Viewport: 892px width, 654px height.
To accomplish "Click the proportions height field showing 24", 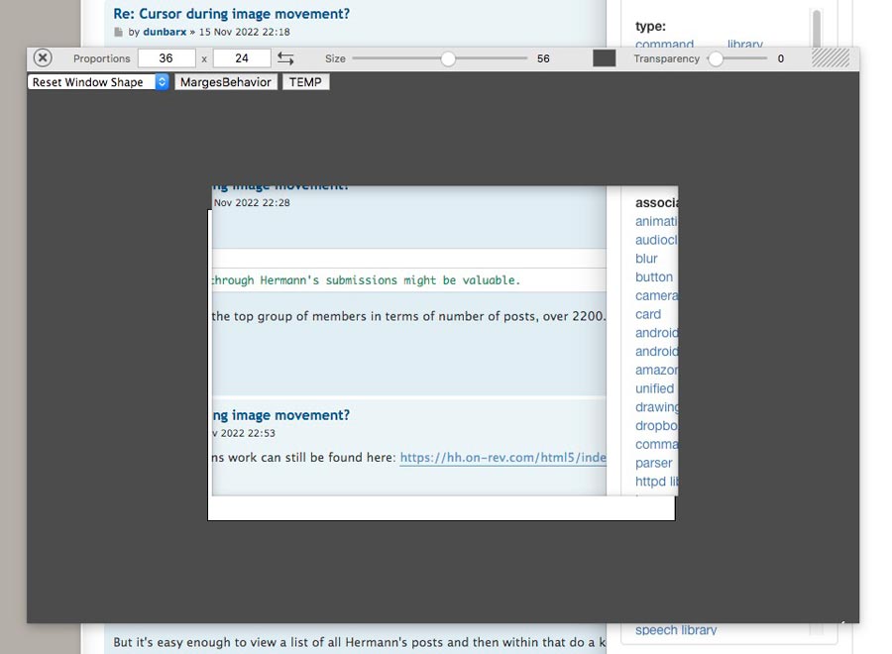I will 241,58.
